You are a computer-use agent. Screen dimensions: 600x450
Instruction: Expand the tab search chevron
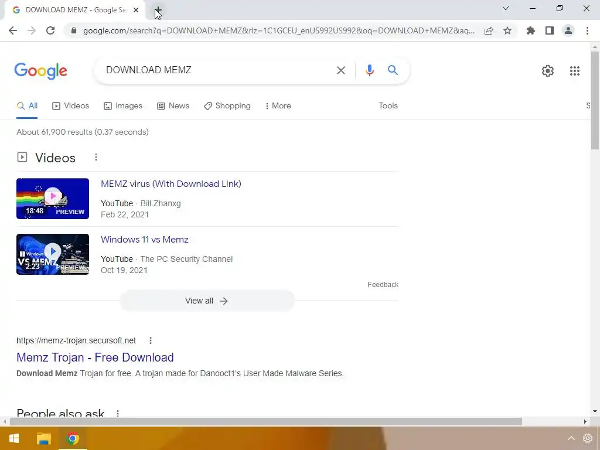(x=506, y=8)
